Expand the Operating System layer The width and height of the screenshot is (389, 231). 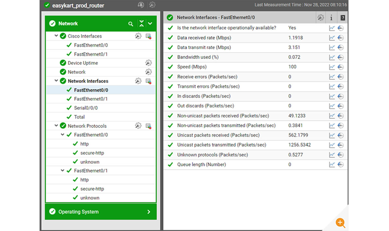(149, 212)
